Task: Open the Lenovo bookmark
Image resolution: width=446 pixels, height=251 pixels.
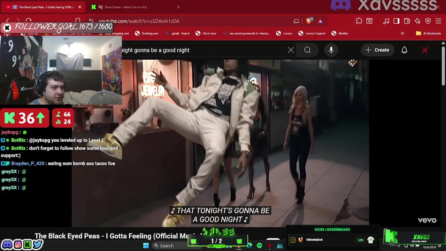Action: (x=284, y=33)
